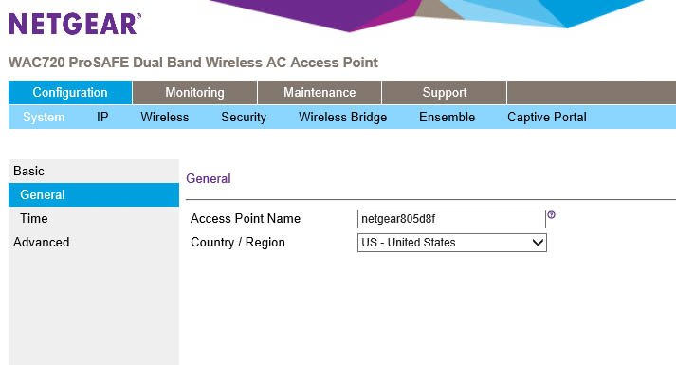
Task: Open the Maintenance tab
Action: (320, 92)
